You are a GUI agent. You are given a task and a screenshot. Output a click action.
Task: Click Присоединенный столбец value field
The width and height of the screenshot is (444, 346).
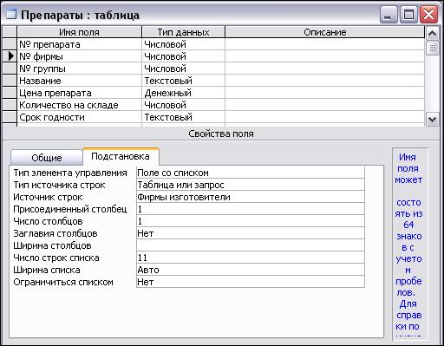click(x=251, y=209)
